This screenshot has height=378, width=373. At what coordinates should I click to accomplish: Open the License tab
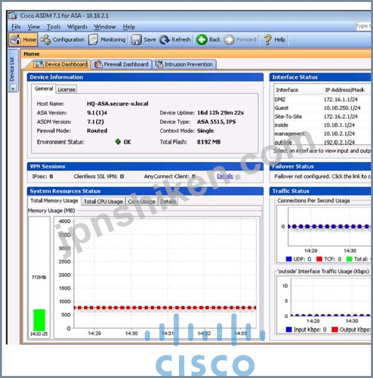(67, 89)
